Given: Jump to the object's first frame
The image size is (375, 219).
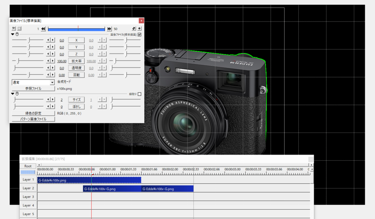Looking at the screenshot, I should (x=43, y=29).
